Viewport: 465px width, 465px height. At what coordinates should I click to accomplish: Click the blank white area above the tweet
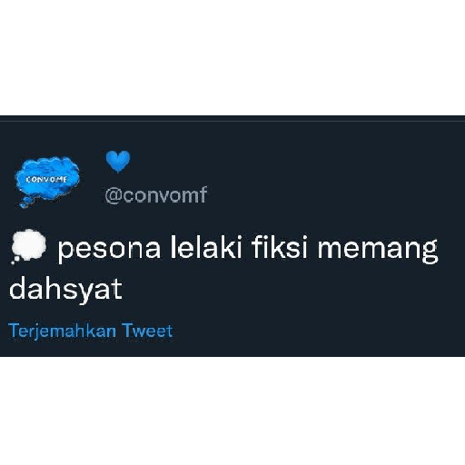pos(232,57)
